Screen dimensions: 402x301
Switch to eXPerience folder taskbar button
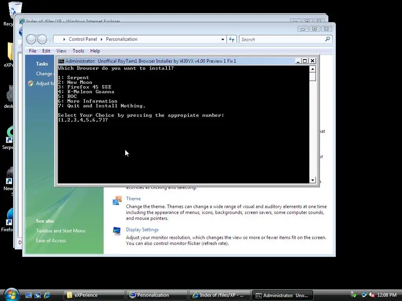94,295
